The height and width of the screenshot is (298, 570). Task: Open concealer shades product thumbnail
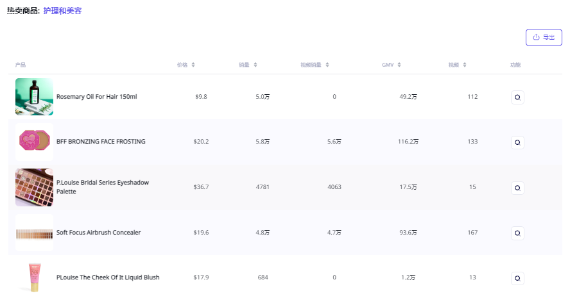[34, 232]
